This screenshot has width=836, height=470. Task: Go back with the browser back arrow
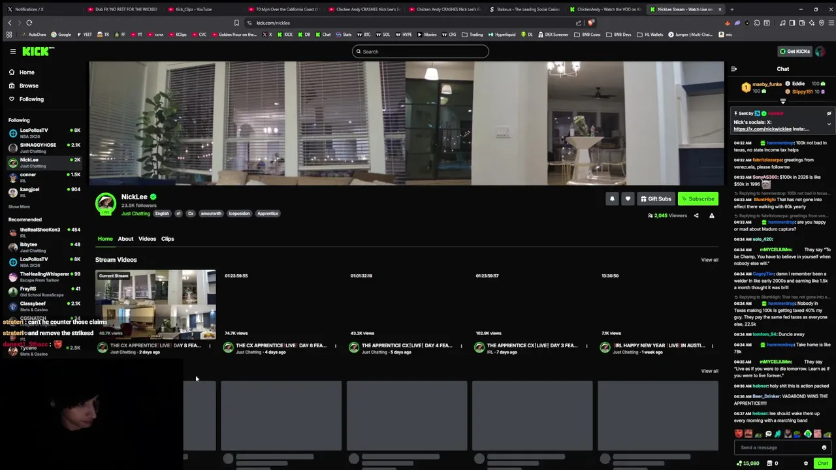[x=10, y=23]
